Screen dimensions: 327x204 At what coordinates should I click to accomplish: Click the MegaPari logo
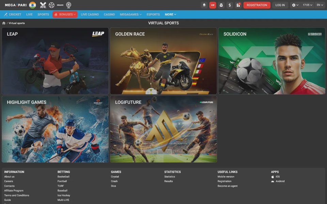16,5
